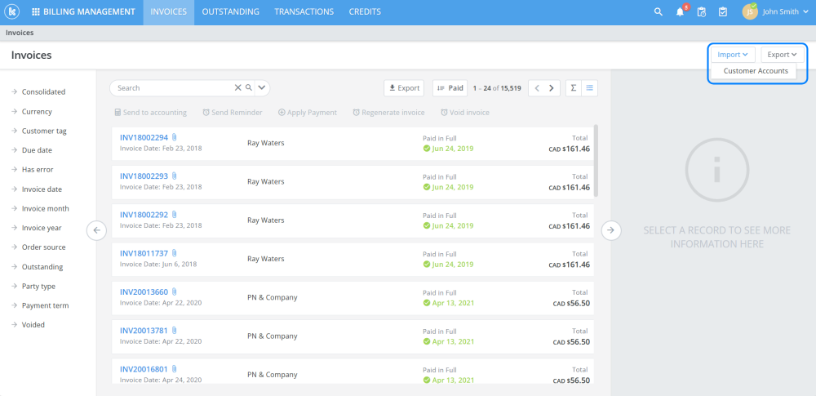This screenshot has width=816, height=396.
Task: Open attachment icon of INV18002294
Action: pos(175,137)
